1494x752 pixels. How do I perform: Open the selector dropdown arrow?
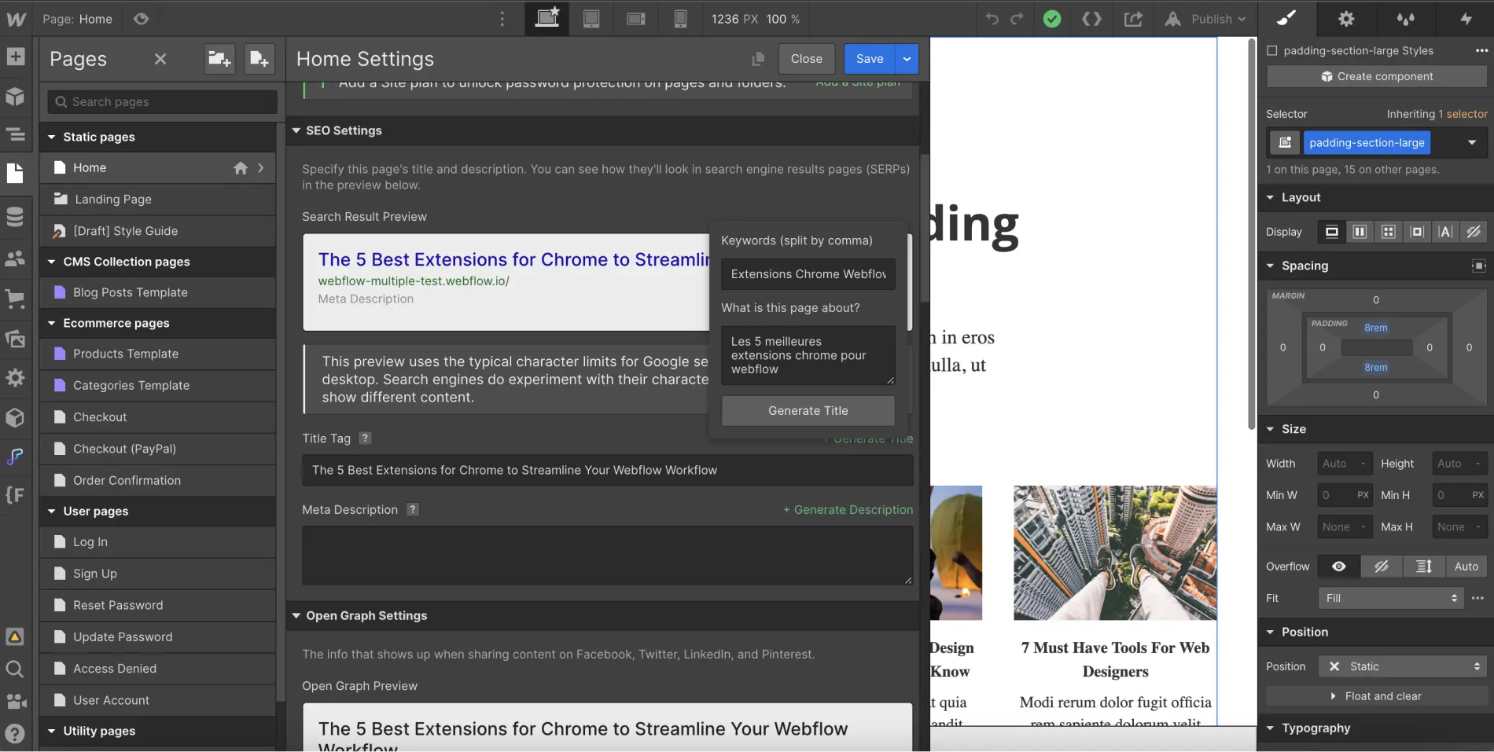[x=1472, y=143]
